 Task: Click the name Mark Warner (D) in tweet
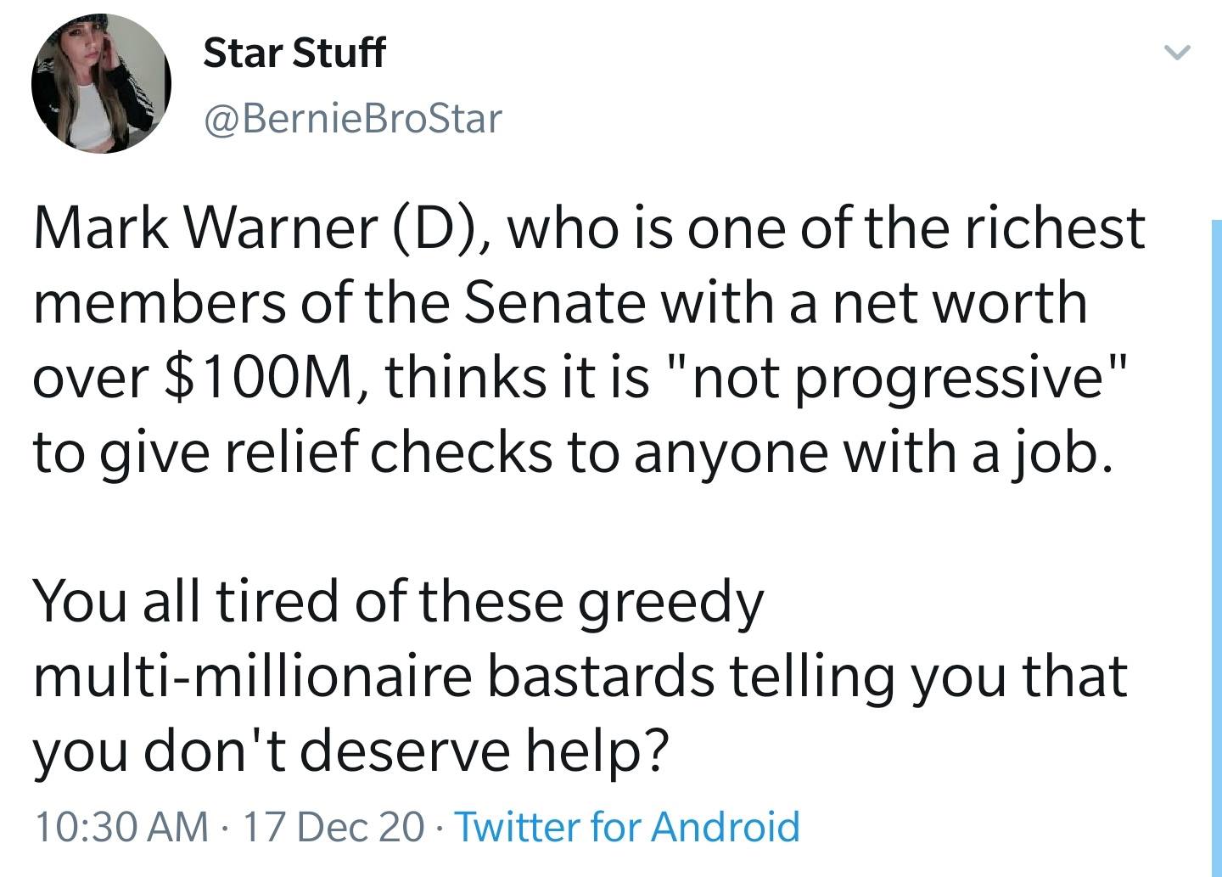[x=261, y=228]
